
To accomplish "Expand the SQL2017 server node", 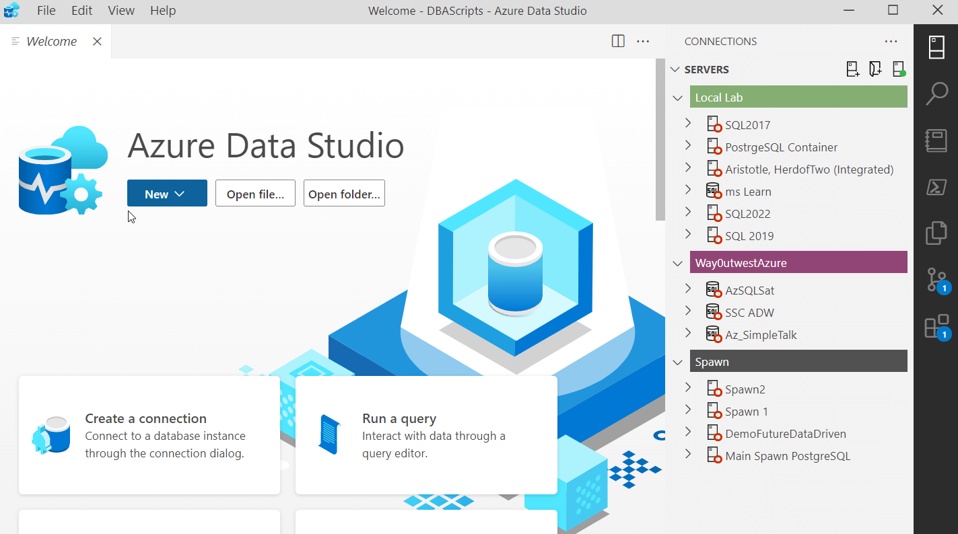I will pos(688,123).
